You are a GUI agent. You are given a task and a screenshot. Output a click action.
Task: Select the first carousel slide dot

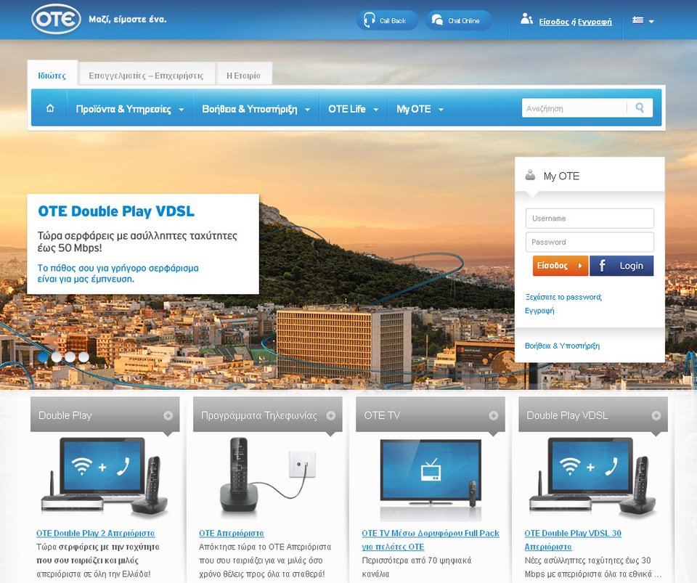tap(43, 356)
